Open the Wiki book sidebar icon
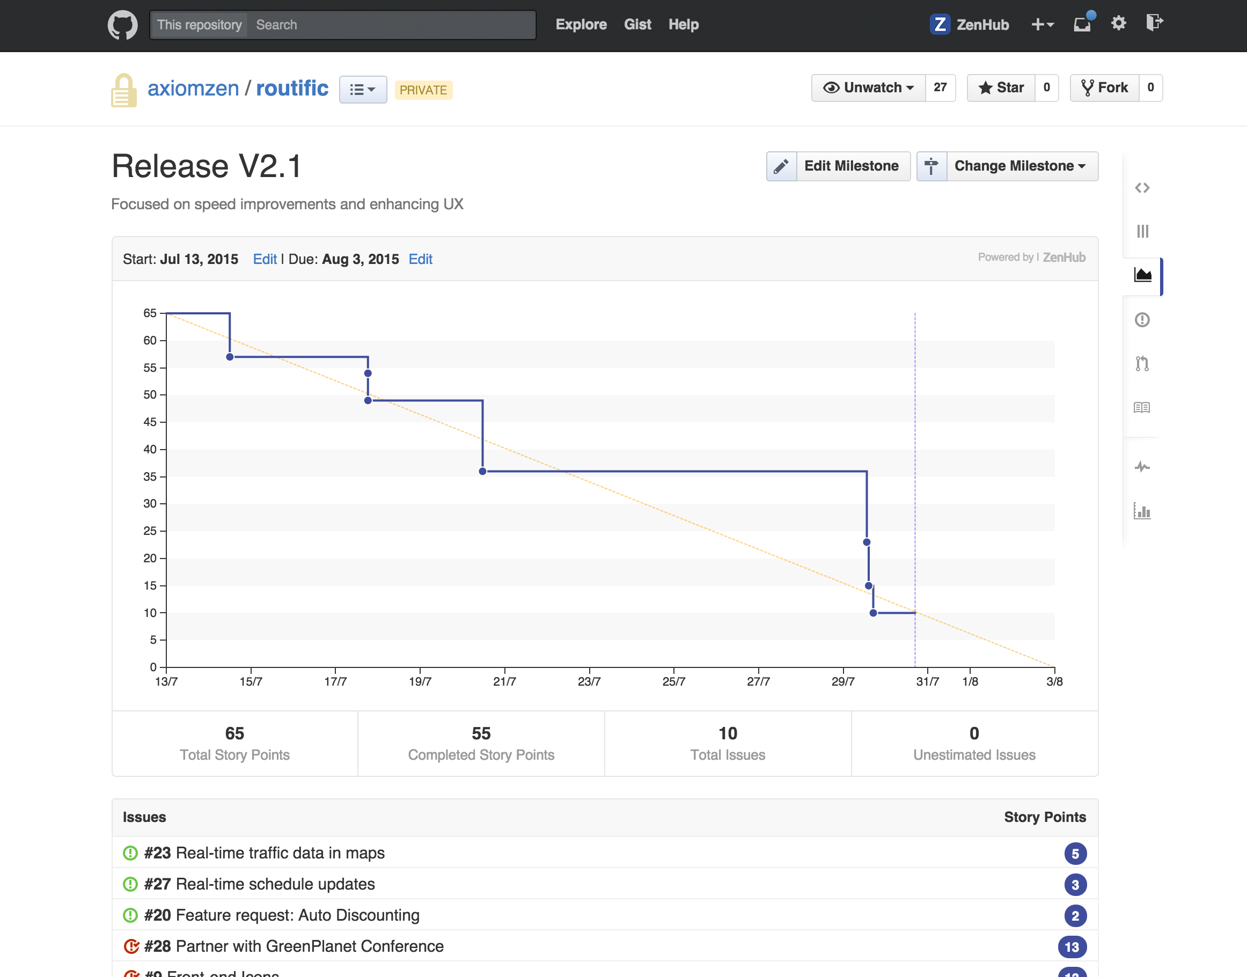 pyautogui.click(x=1142, y=407)
